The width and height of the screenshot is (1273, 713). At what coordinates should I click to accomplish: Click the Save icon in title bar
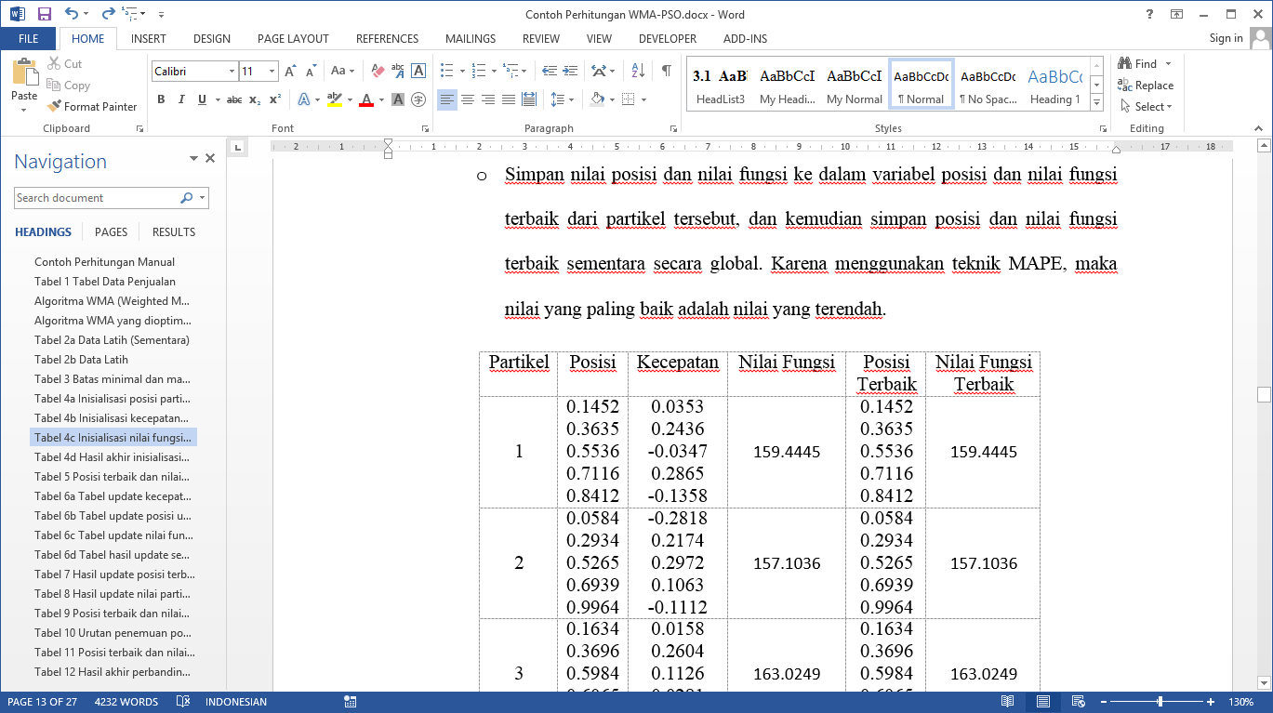tap(44, 14)
